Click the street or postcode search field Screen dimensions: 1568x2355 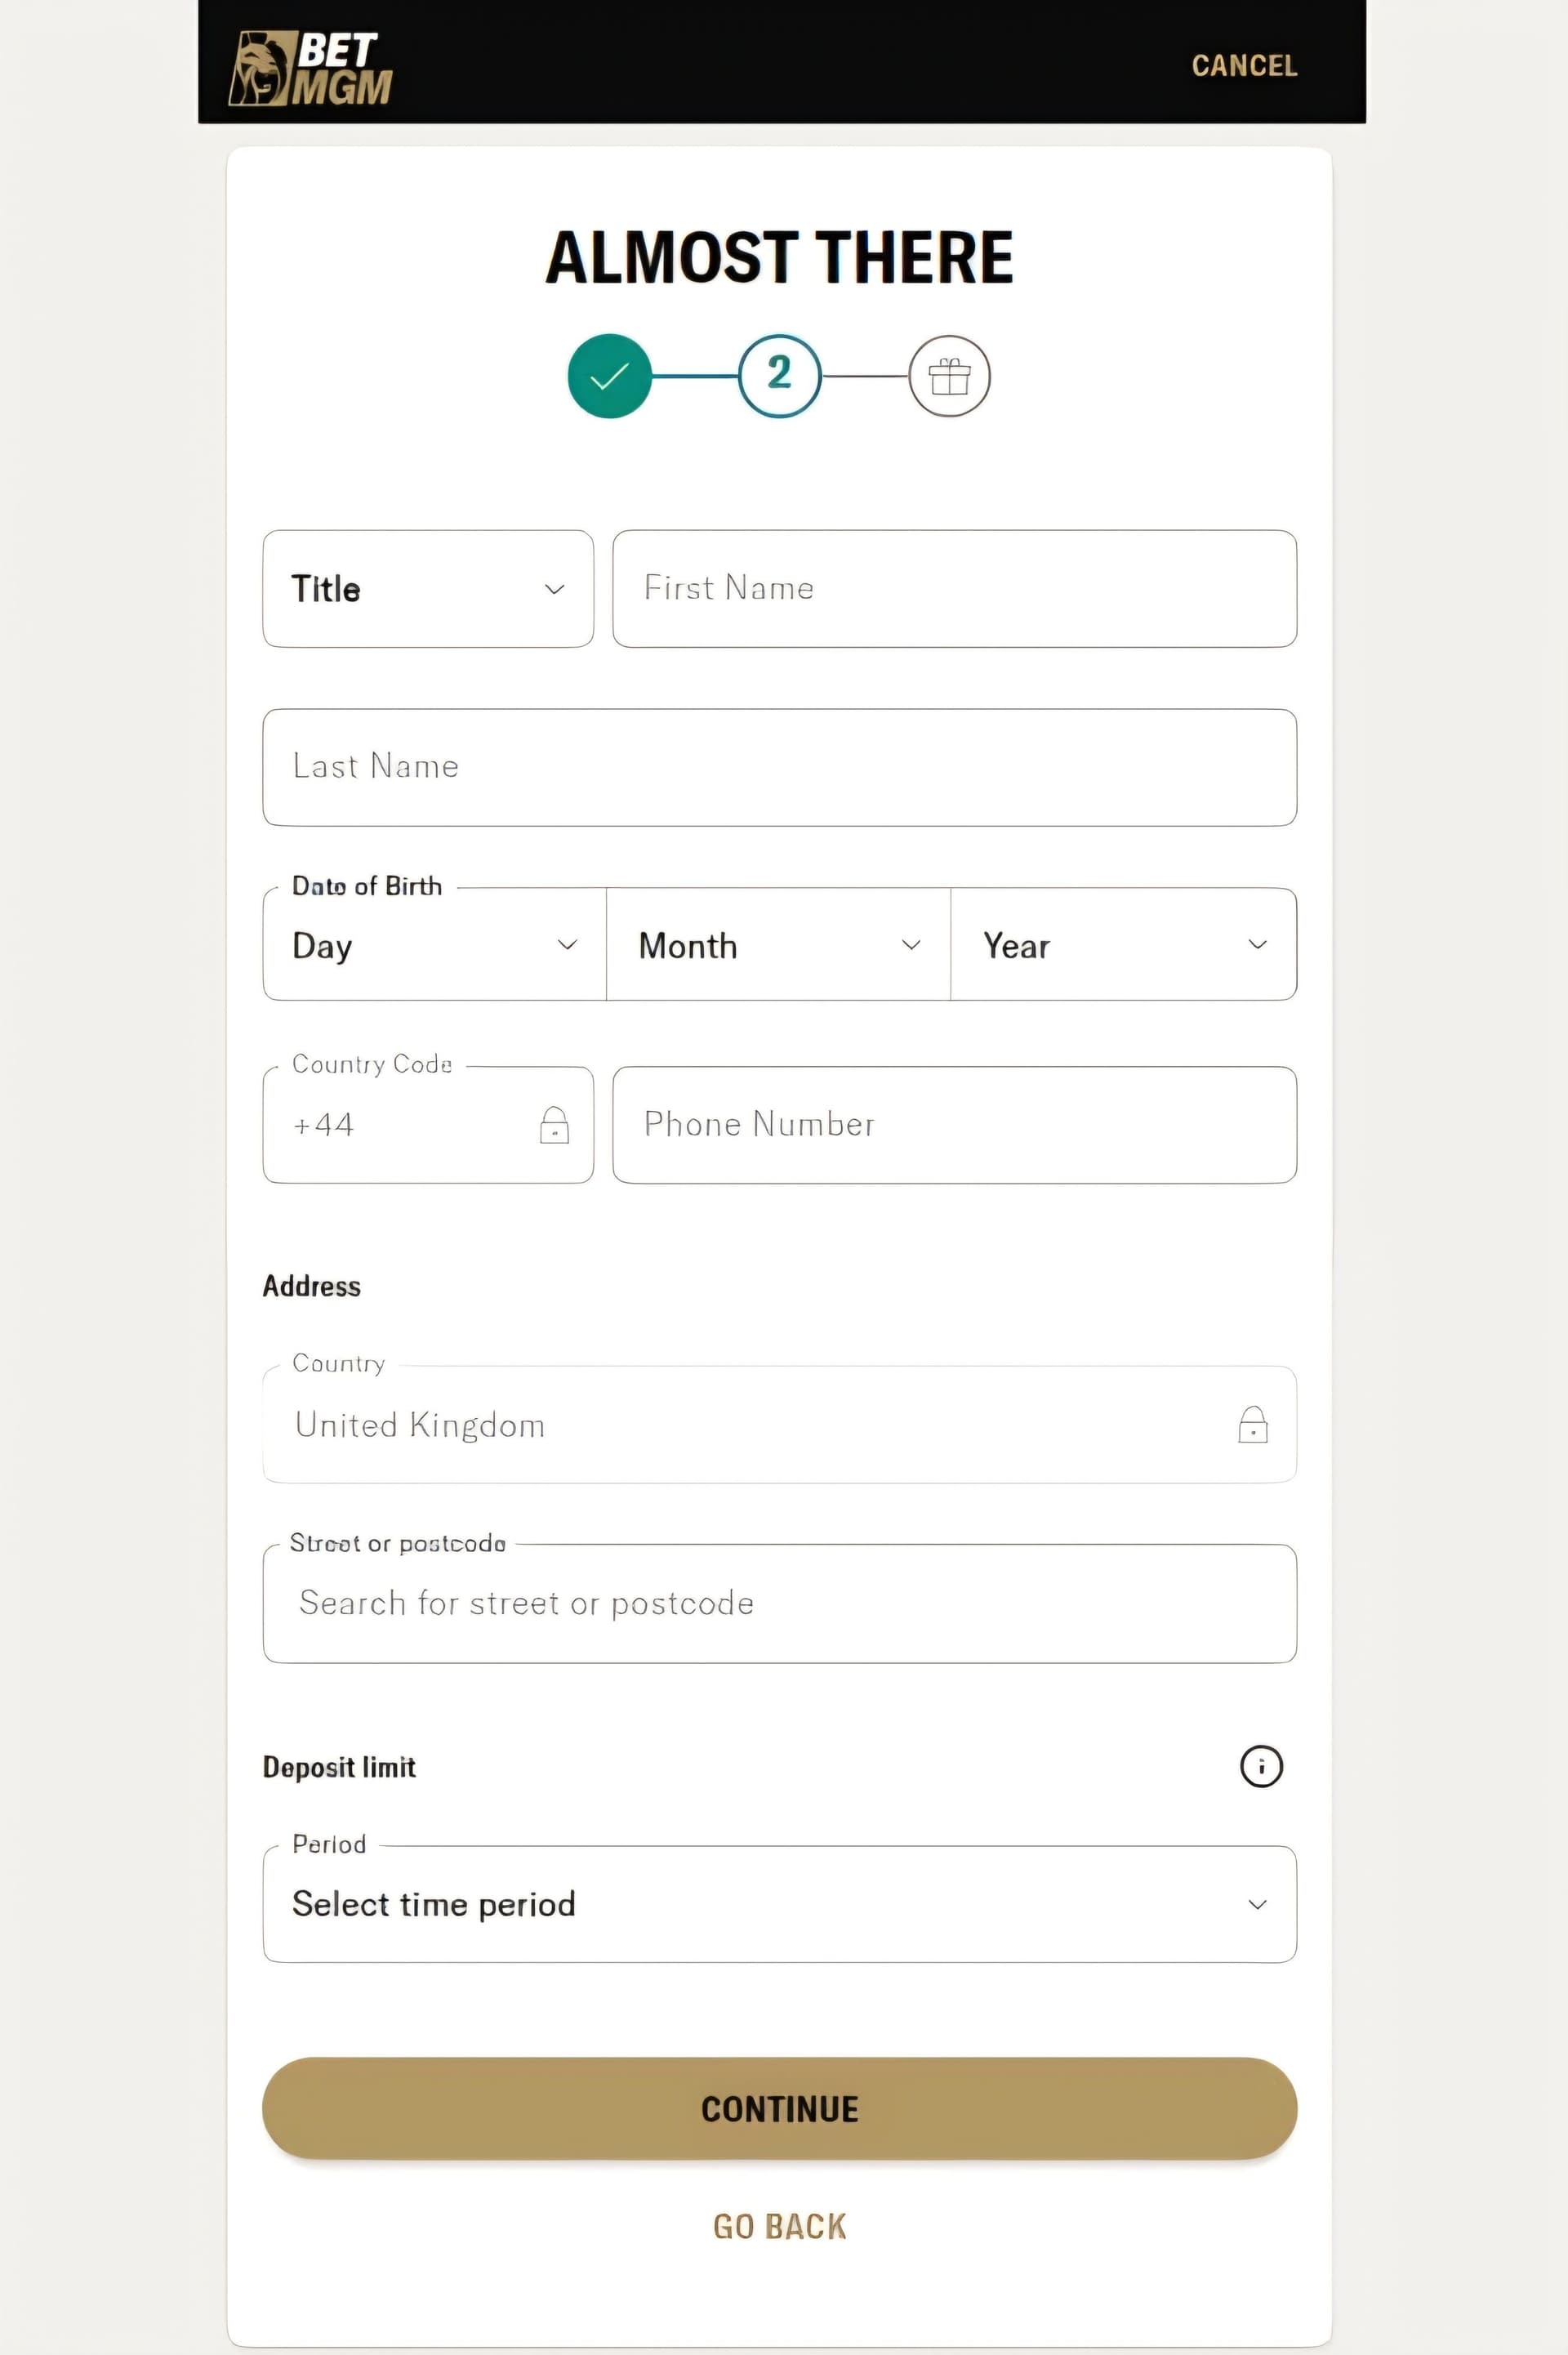coord(779,1603)
